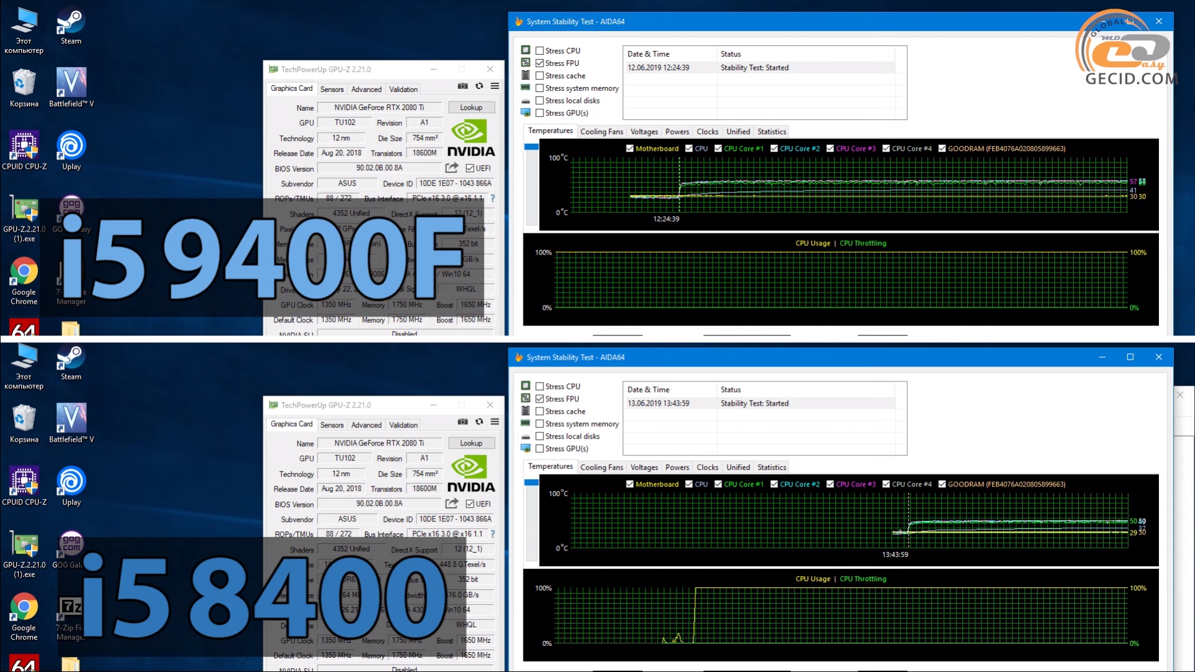Open Корзина recycle bin on upper desktop

click(x=24, y=88)
